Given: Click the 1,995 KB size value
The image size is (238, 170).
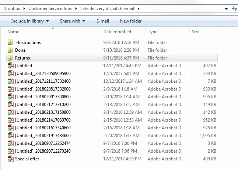Looking at the screenshot, I should tap(208, 136).
